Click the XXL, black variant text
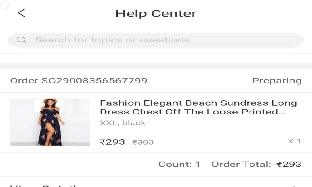312x187 pixels. 123,123
